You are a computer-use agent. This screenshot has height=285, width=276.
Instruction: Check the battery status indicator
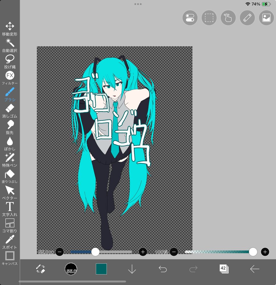pos(266,4)
